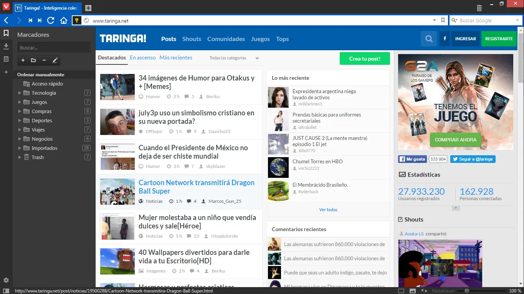Open the Notes panel icon
The width and height of the screenshot is (524, 294).
pyautogui.click(x=6, y=59)
